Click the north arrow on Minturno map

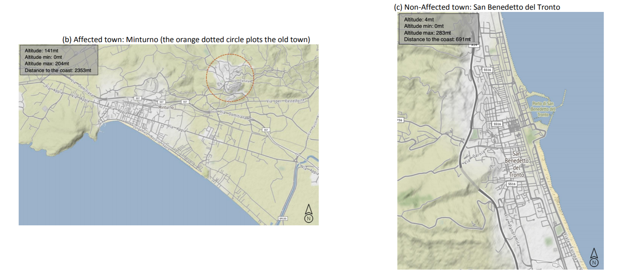(308, 214)
